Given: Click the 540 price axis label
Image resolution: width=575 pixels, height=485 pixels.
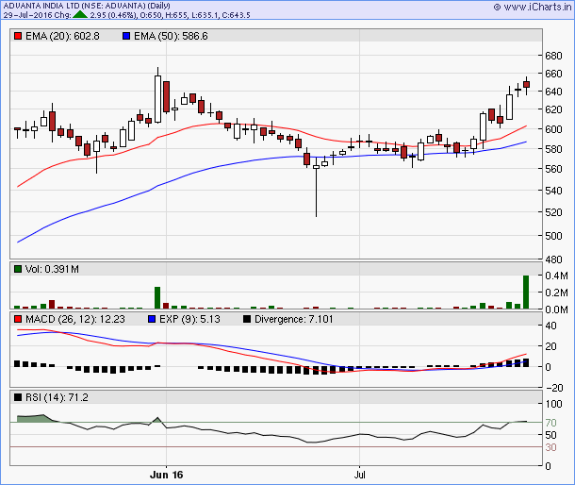Looking at the screenshot, I should coord(553,191).
